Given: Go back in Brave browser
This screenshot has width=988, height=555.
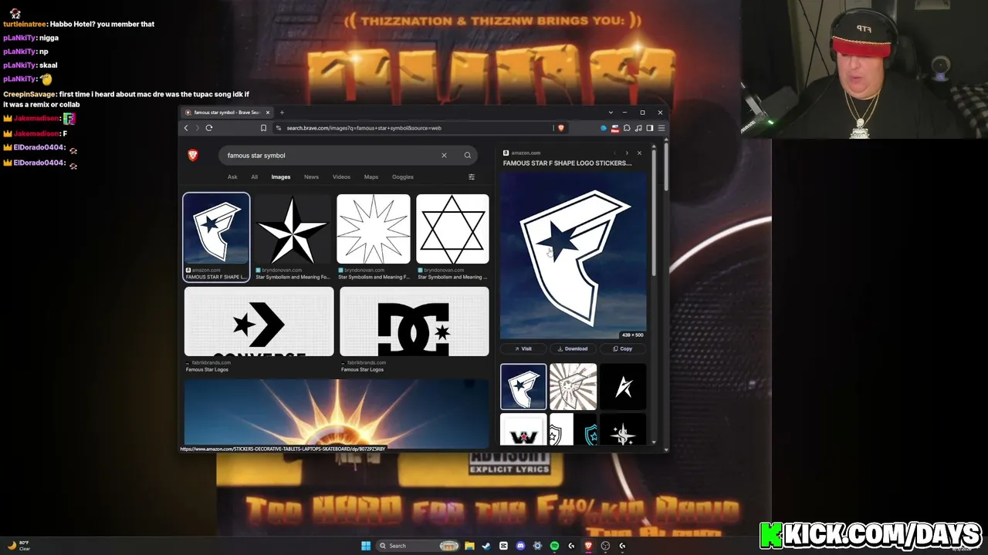Looking at the screenshot, I should click(186, 128).
